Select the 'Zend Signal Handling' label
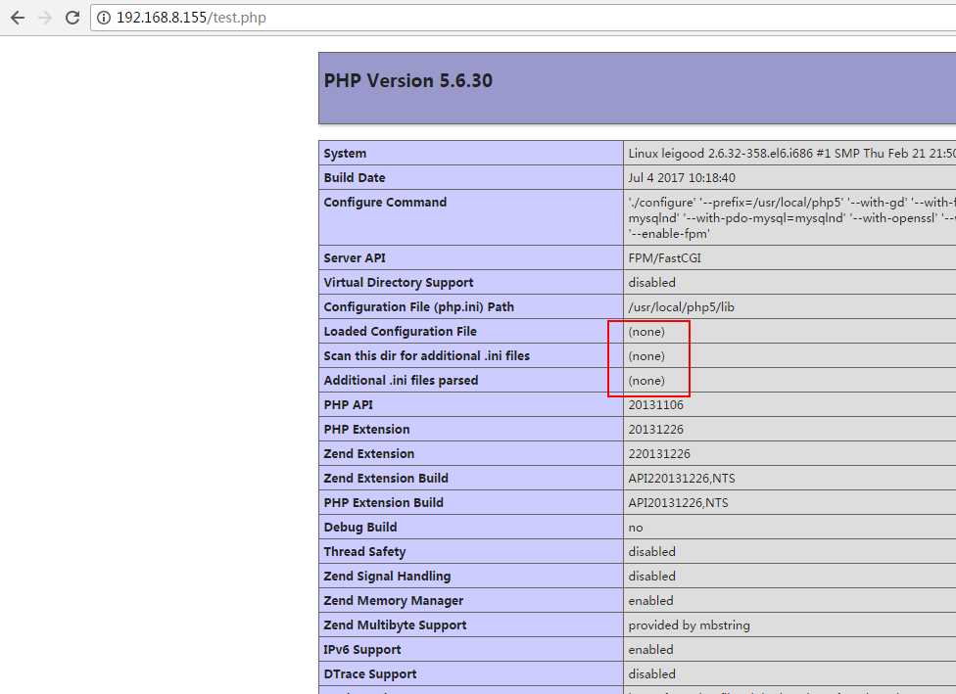 point(387,576)
